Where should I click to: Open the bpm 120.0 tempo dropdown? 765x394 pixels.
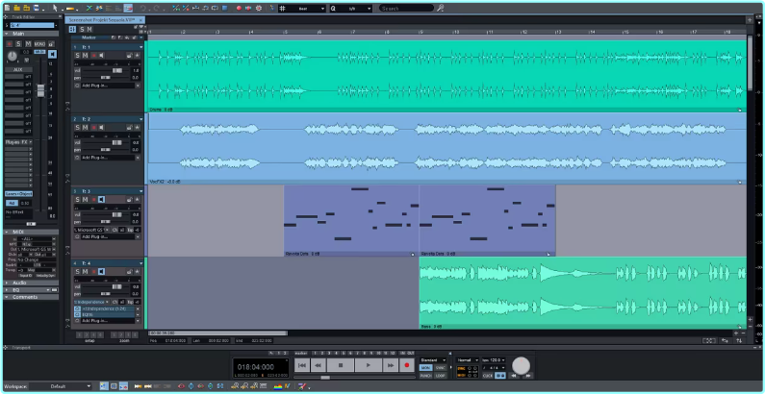point(494,360)
